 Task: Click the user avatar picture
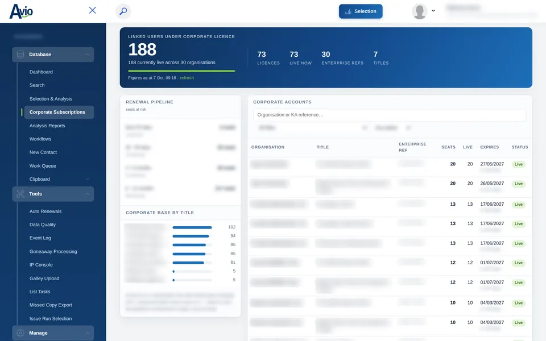[x=419, y=11]
